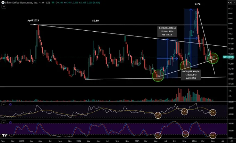236x143 pixels.
Task: Collapse the Stochastic pane legend arrow
Action: click(4, 122)
